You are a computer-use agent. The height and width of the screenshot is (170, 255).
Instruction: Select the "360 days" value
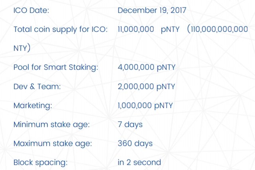(135, 143)
